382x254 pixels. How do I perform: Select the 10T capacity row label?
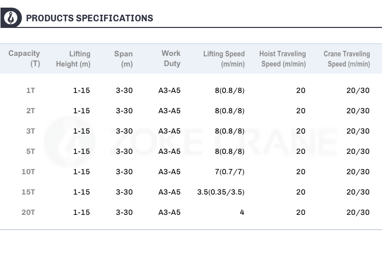pyautogui.click(x=28, y=172)
